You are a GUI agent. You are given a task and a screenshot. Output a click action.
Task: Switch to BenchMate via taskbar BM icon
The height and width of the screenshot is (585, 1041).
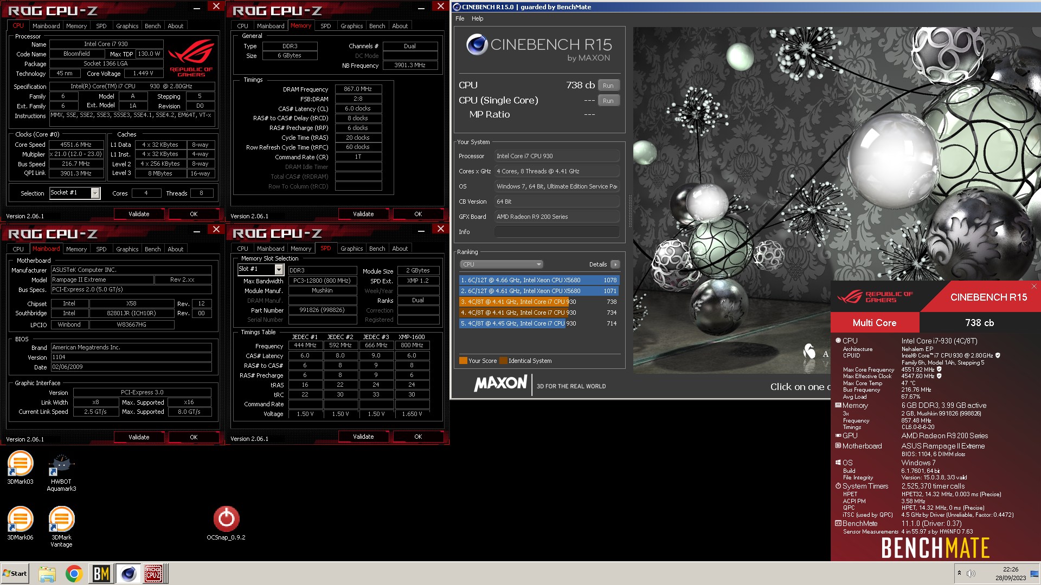(101, 574)
